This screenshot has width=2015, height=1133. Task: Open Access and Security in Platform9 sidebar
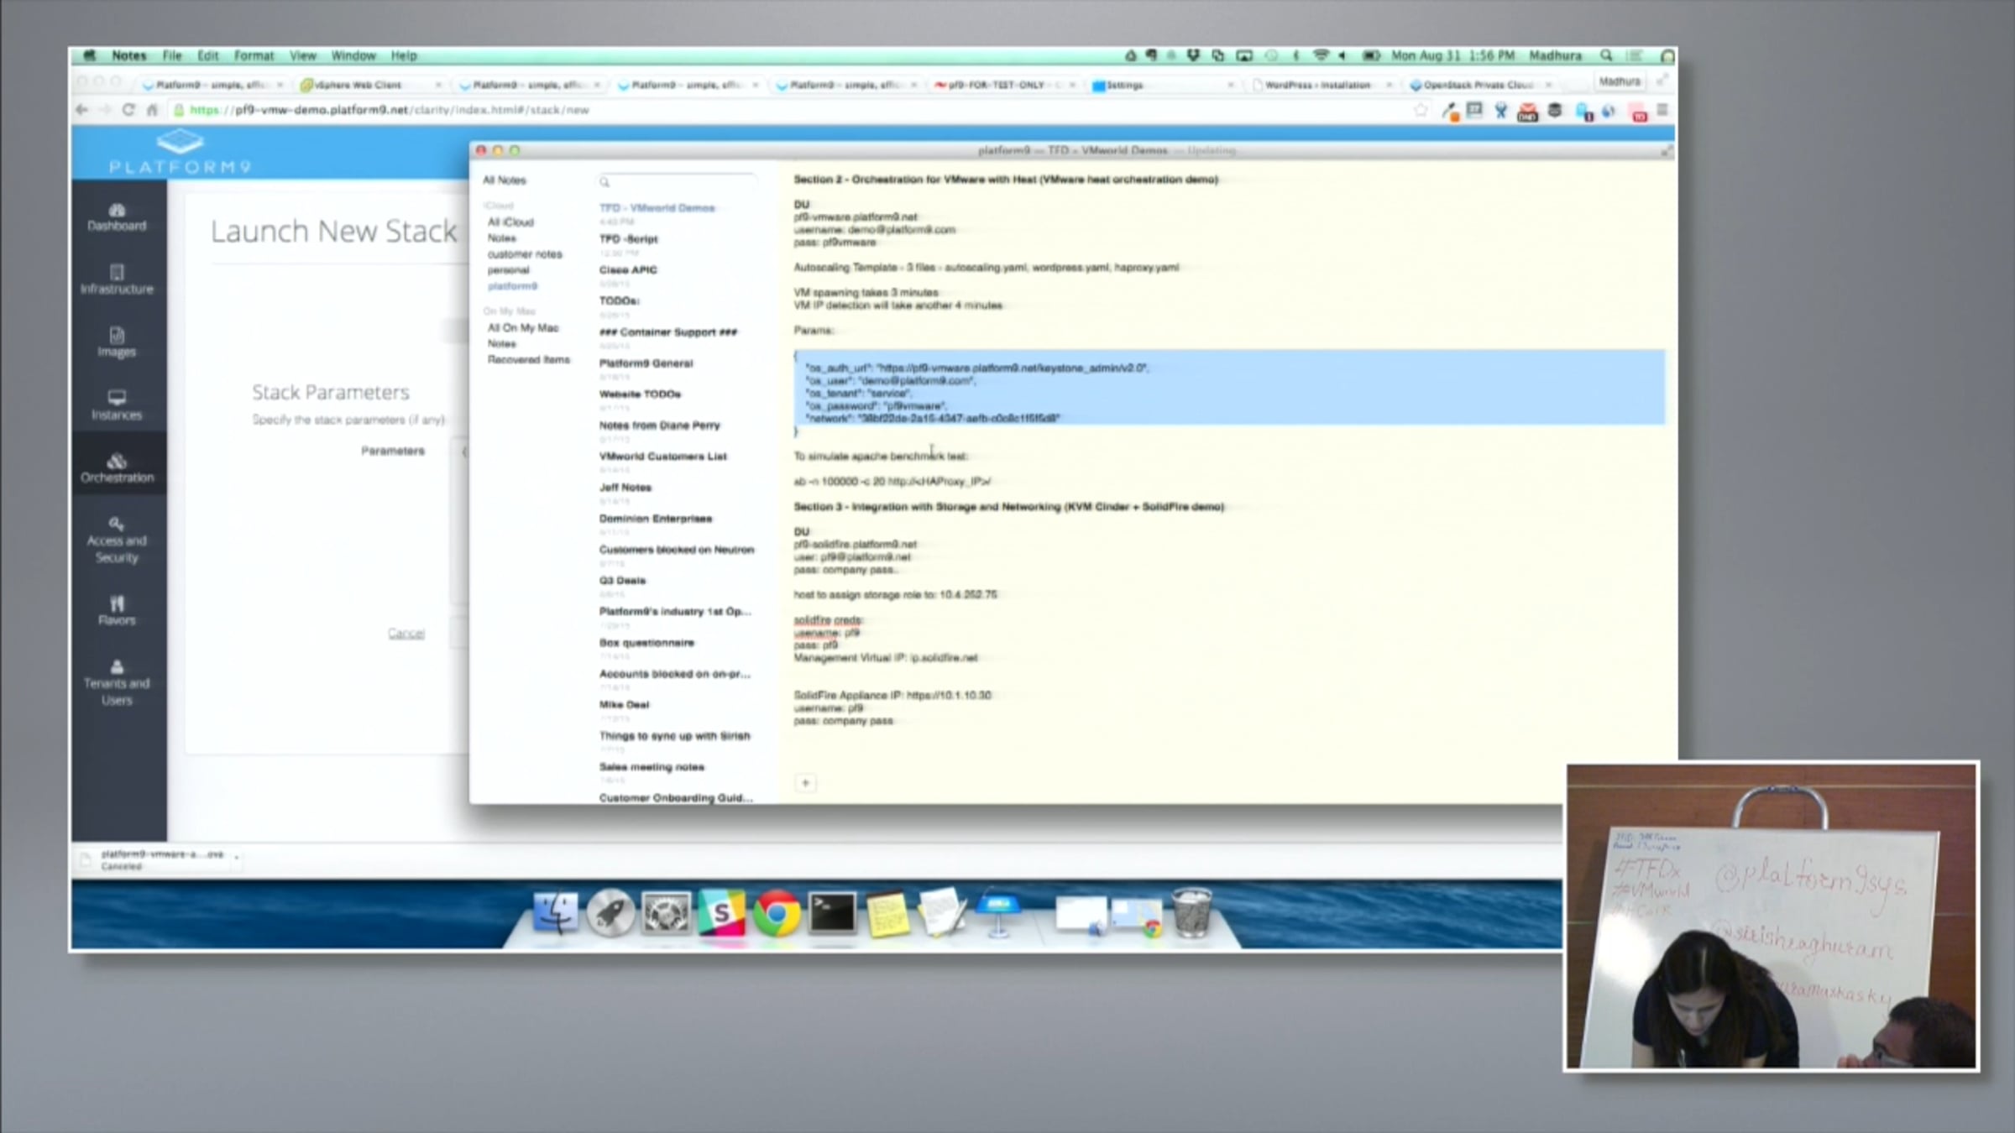(x=117, y=540)
